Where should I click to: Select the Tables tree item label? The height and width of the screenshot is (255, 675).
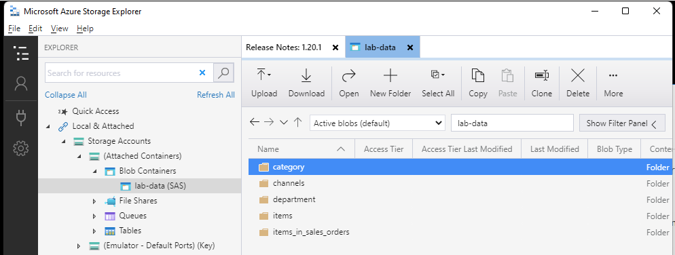[x=130, y=231]
